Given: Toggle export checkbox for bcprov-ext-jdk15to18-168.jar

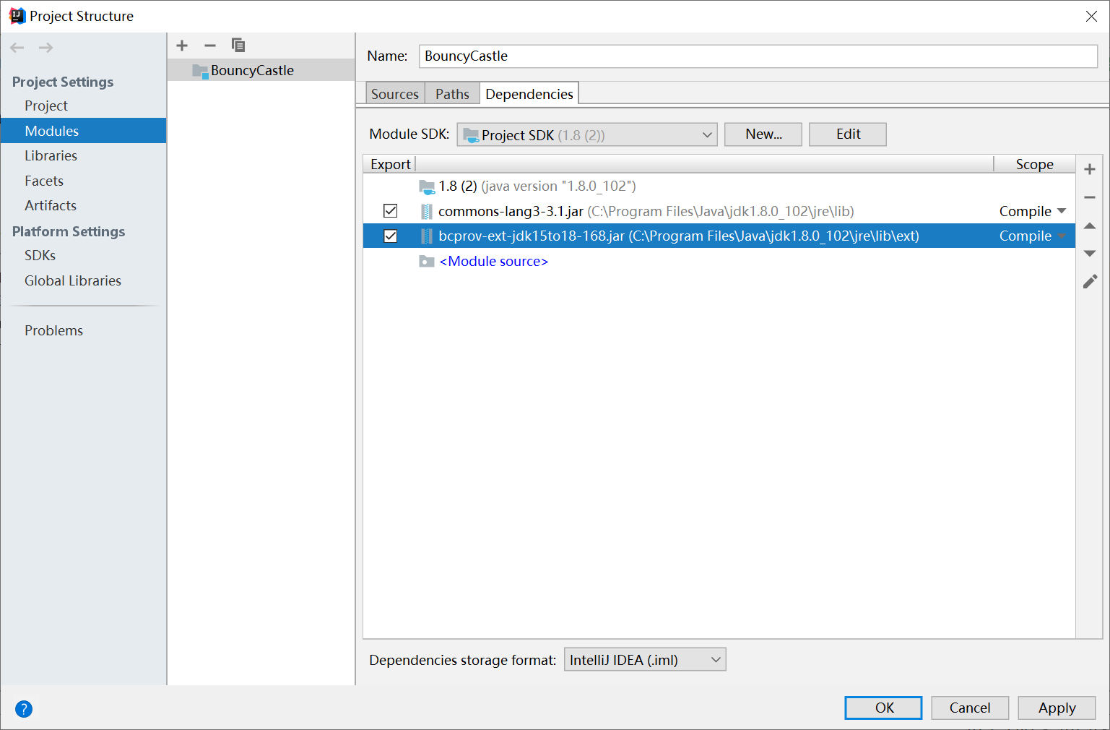Looking at the screenshot, I should click(391, 236).
